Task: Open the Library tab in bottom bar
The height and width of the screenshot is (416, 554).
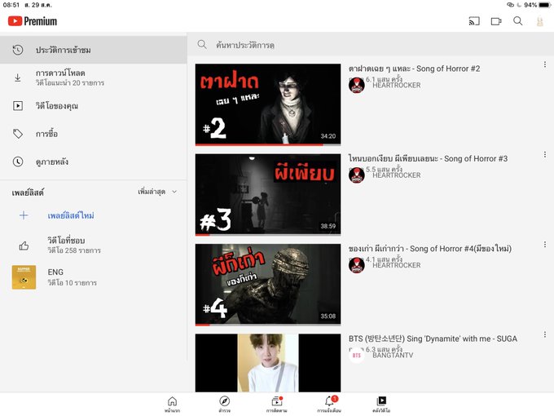Action: (381, 405)
